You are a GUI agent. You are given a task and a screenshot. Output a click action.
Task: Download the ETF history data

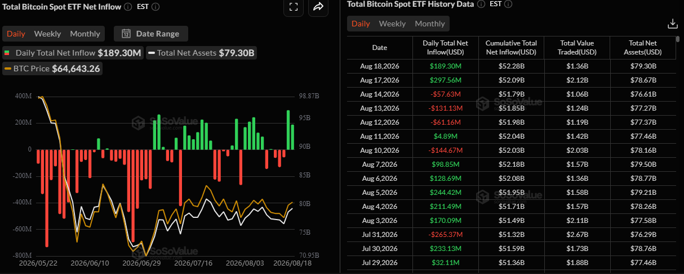coord(672,24)
